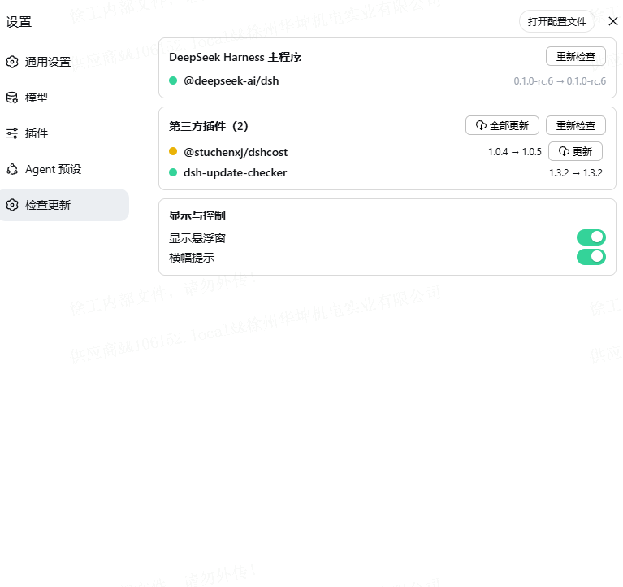The height and width of the screenshot is (587, 623).
Task: Click the DeepSeek Harness 主程序 heading
Action: [236, 57]
